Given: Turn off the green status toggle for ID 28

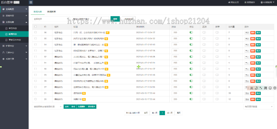Looking at the screenshot, I should pos(191,81).
